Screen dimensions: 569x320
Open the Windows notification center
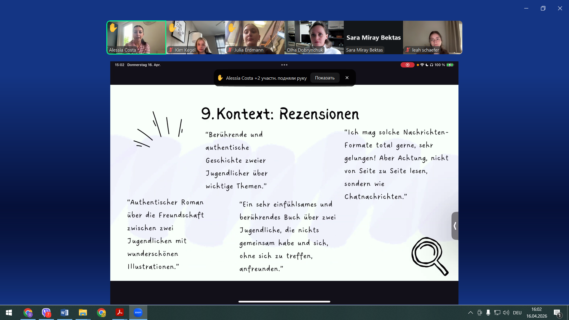click(557, 313)
